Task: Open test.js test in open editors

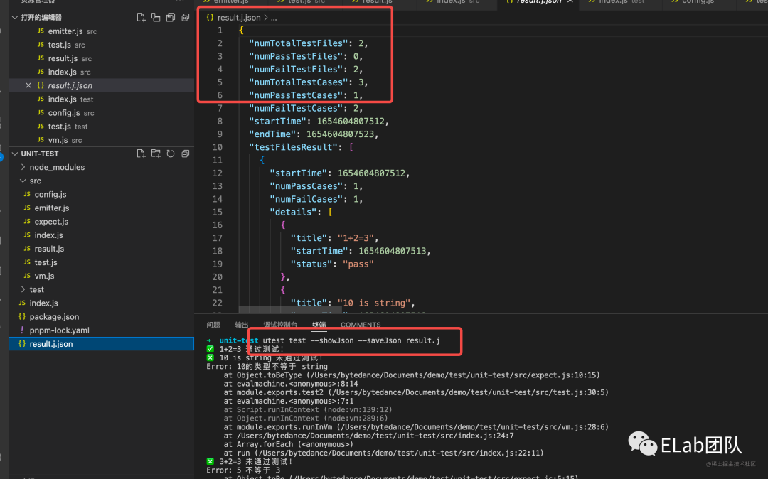Action: (102, 127)
